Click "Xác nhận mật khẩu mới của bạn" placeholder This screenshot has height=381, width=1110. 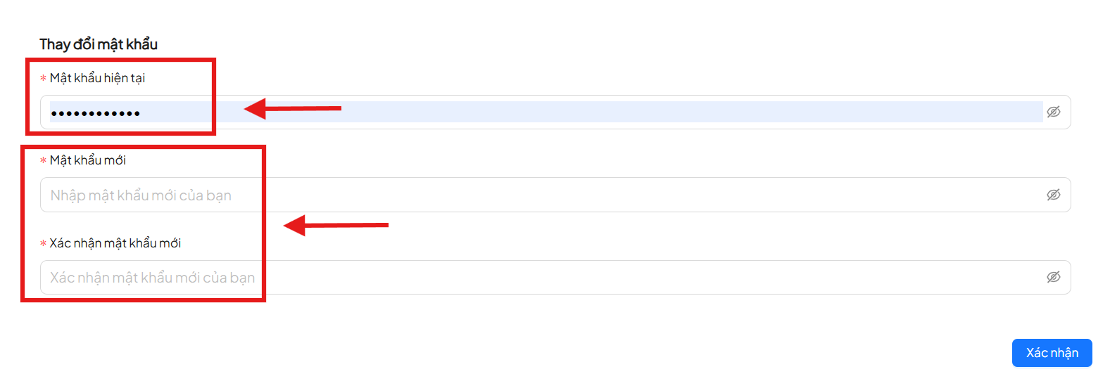tap(152, 278)
